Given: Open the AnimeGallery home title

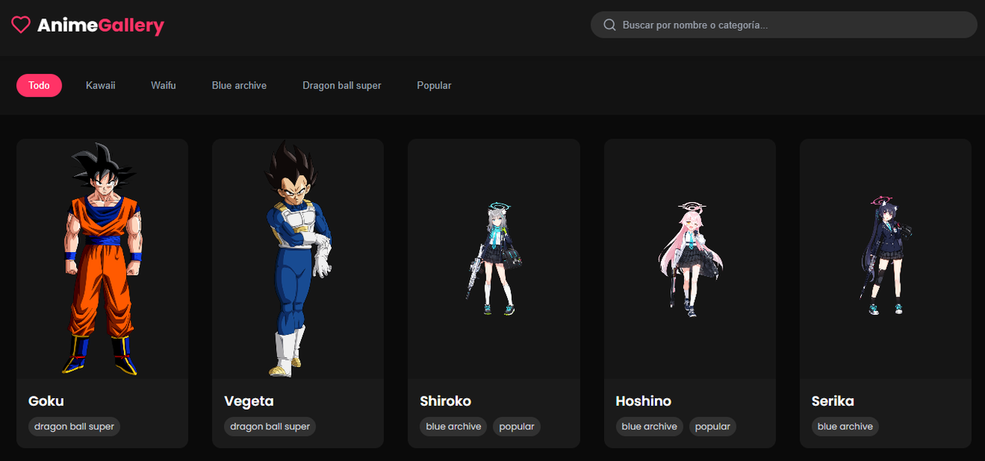Looking at the screenshot, I should [101, 25].
